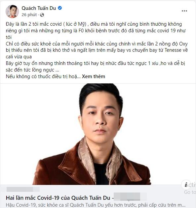
Task: Click the 26 phút timestamp
Action: click(29, 15)
